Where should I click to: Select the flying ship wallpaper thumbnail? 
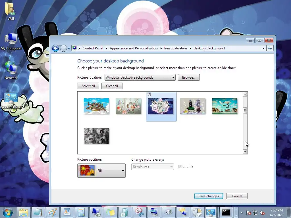(x=96, y=106)
